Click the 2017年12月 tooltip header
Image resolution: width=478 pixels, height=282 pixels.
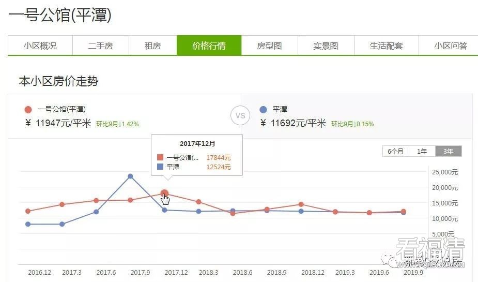tap(197, 143)
